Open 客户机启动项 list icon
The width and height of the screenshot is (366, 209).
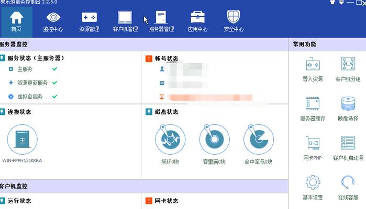click(348, 143)
